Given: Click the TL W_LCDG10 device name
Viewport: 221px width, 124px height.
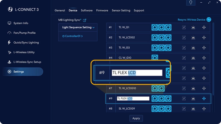Looking at the screenshot, I should tap(127, 88).
